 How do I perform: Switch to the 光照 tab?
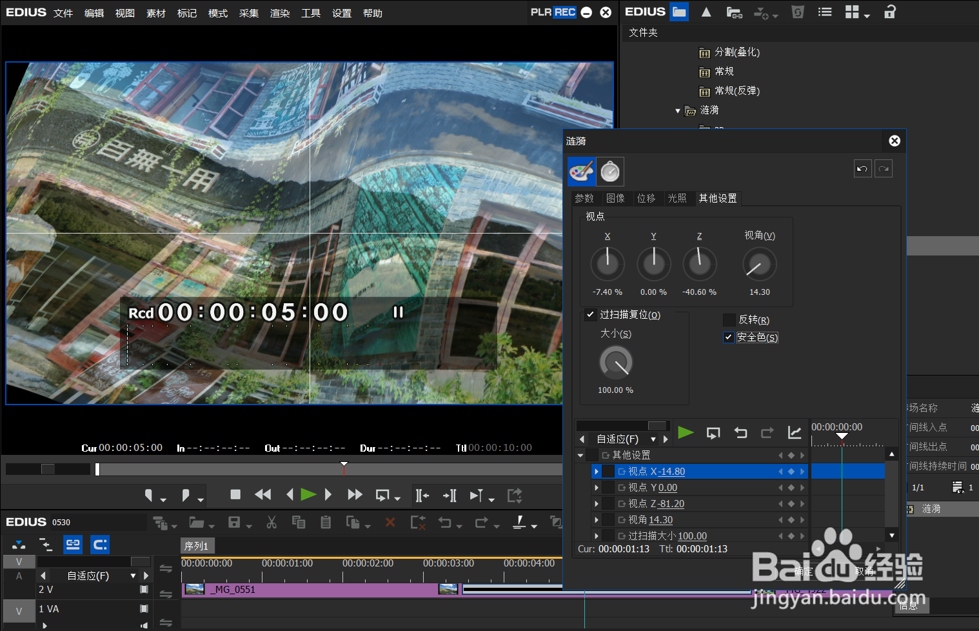click(677, 198)
